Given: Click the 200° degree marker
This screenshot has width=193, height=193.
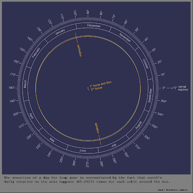Looking at the screenshot, I should point(16,114).
